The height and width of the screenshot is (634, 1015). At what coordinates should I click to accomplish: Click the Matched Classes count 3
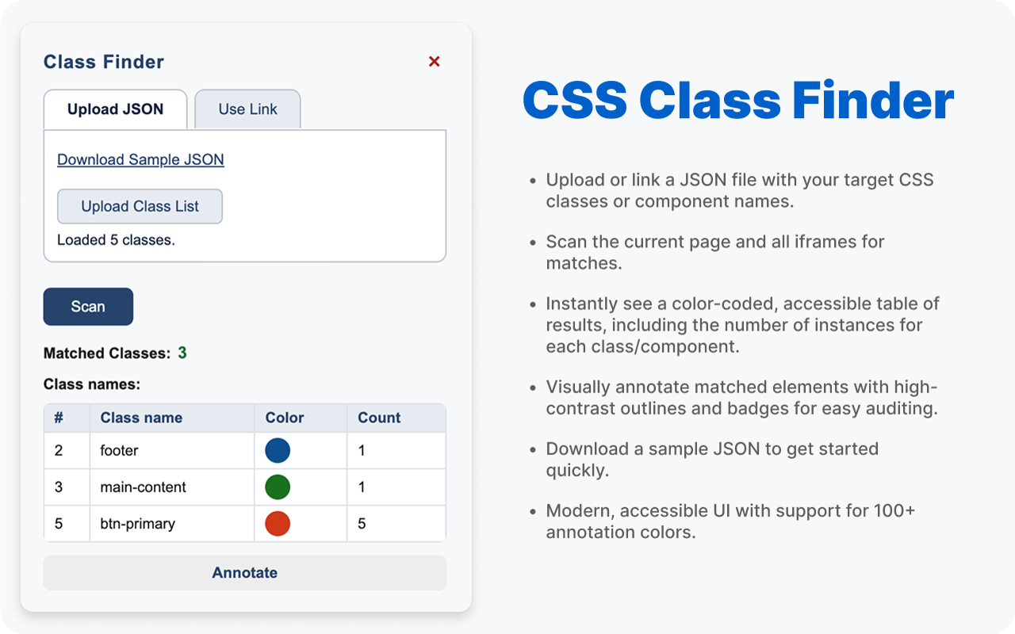click(x=182, y=353)
